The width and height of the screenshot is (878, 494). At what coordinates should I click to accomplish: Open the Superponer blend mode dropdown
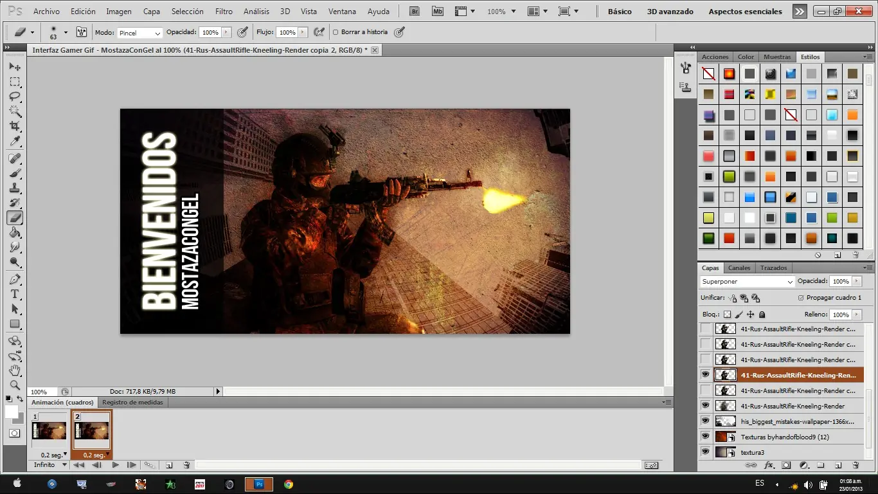tap(748, 282)
